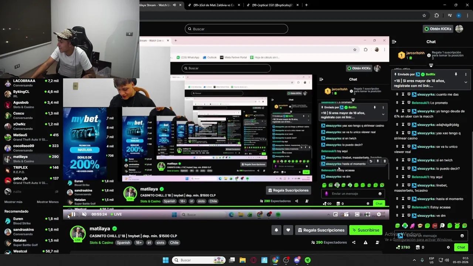Collapse the chat panel

tap(394, 42)
